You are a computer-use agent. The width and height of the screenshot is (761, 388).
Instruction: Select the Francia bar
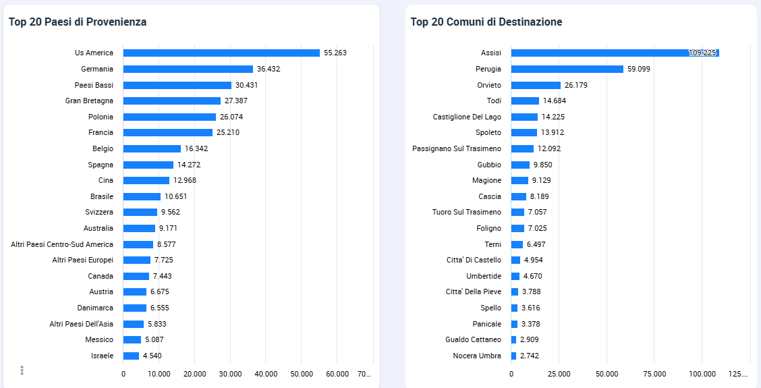coord(167,132)
